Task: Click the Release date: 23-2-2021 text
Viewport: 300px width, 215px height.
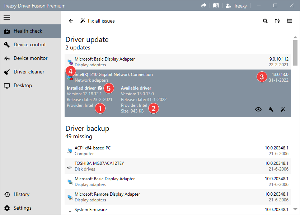Action: (x=90, y=100)
